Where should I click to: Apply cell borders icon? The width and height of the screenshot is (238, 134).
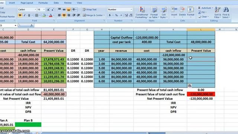tap(36, 15)
